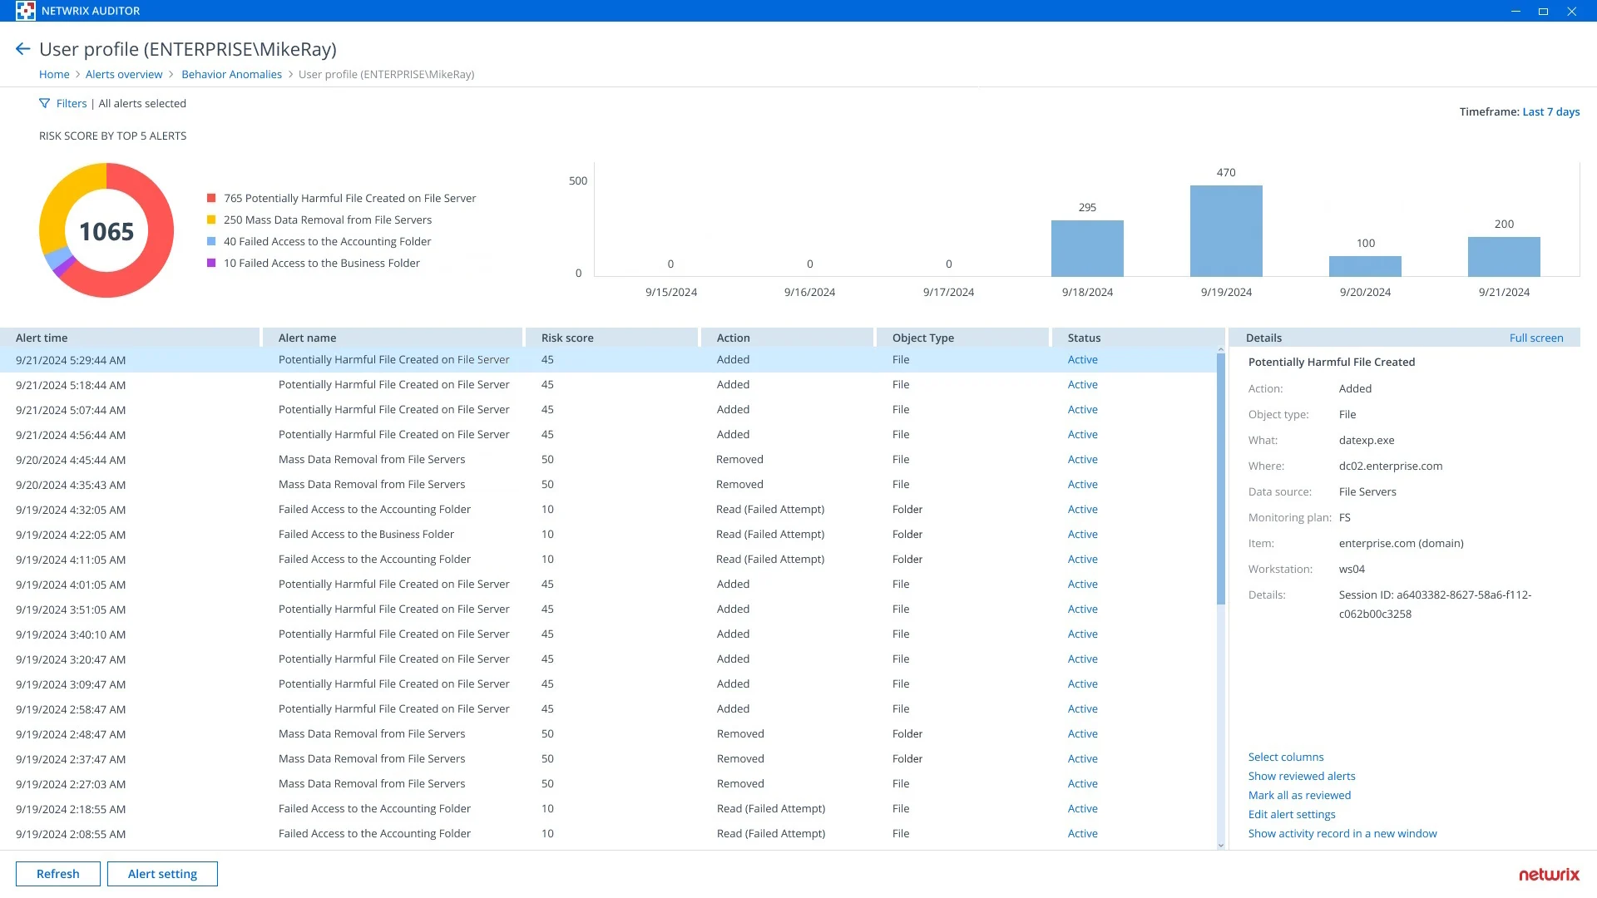This screenshot has width=1597, height=898.
Task: Click red swatch for Potentially Harmful File legend
Action: (x=211, y=199)
